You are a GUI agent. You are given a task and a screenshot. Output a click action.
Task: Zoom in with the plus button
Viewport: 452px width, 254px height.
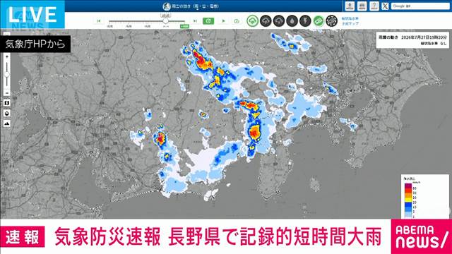tap(7, 56)
